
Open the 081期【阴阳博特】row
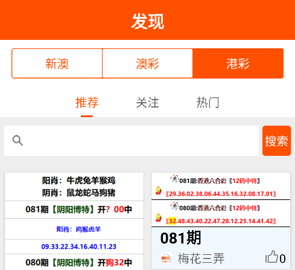pos(74,210)
